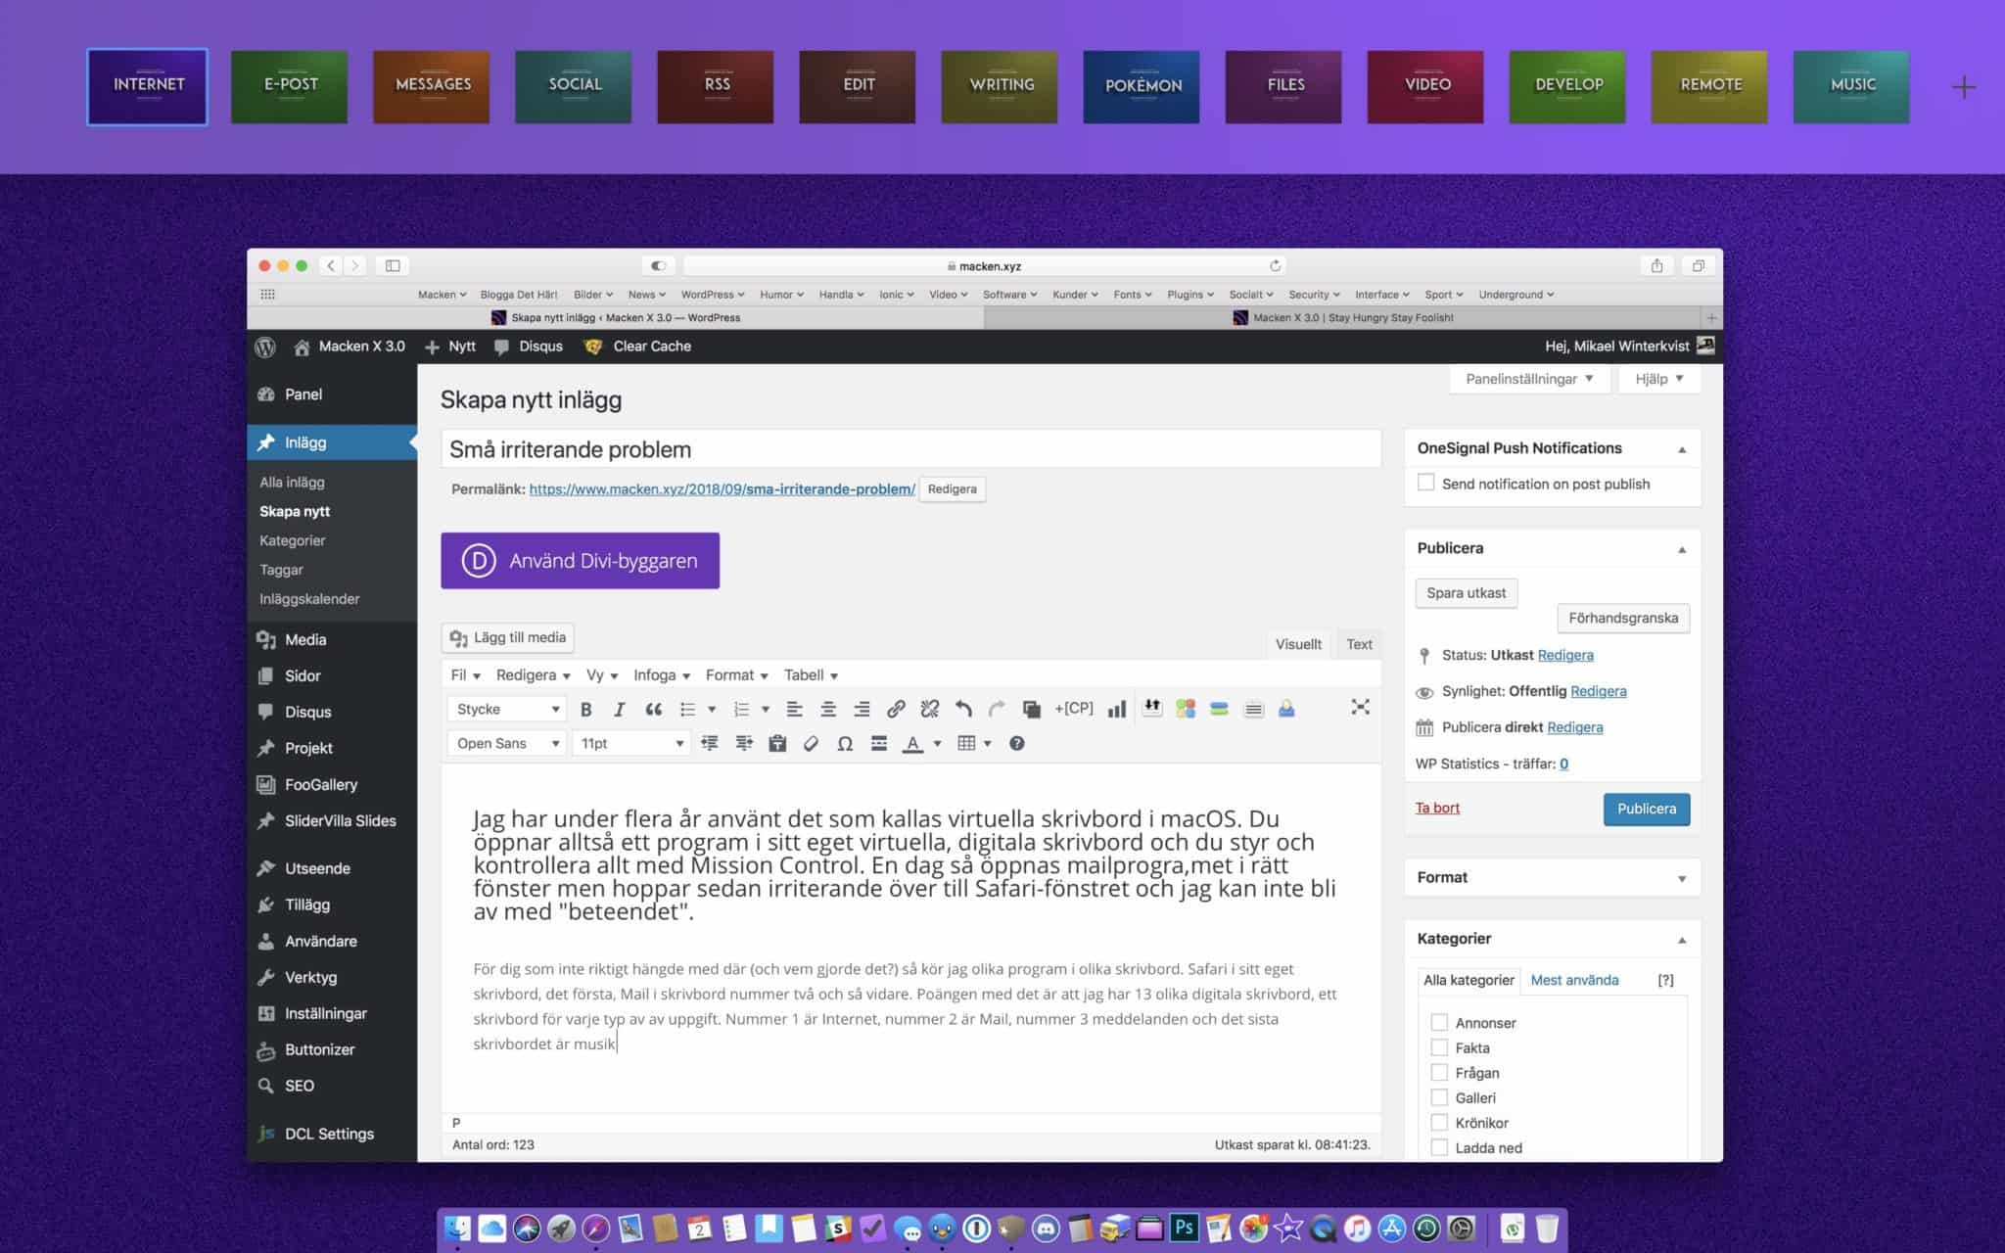Apply italic formatting
Viewport: 2005px width, 1253px height.
pyautogui.click(x=619, y=710)
